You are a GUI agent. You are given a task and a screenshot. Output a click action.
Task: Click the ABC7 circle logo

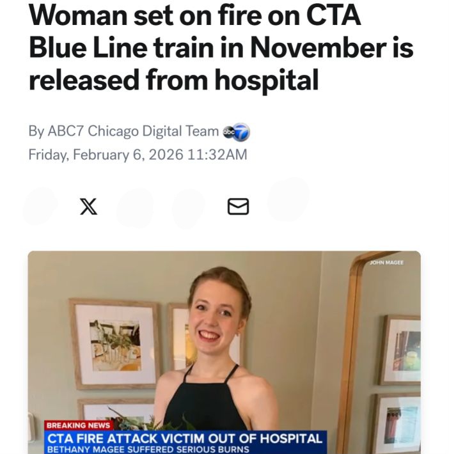[237, 132]
